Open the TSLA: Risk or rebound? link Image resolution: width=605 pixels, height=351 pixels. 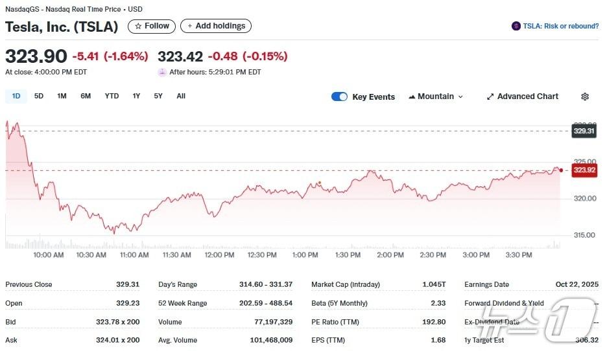click(560, 26)
